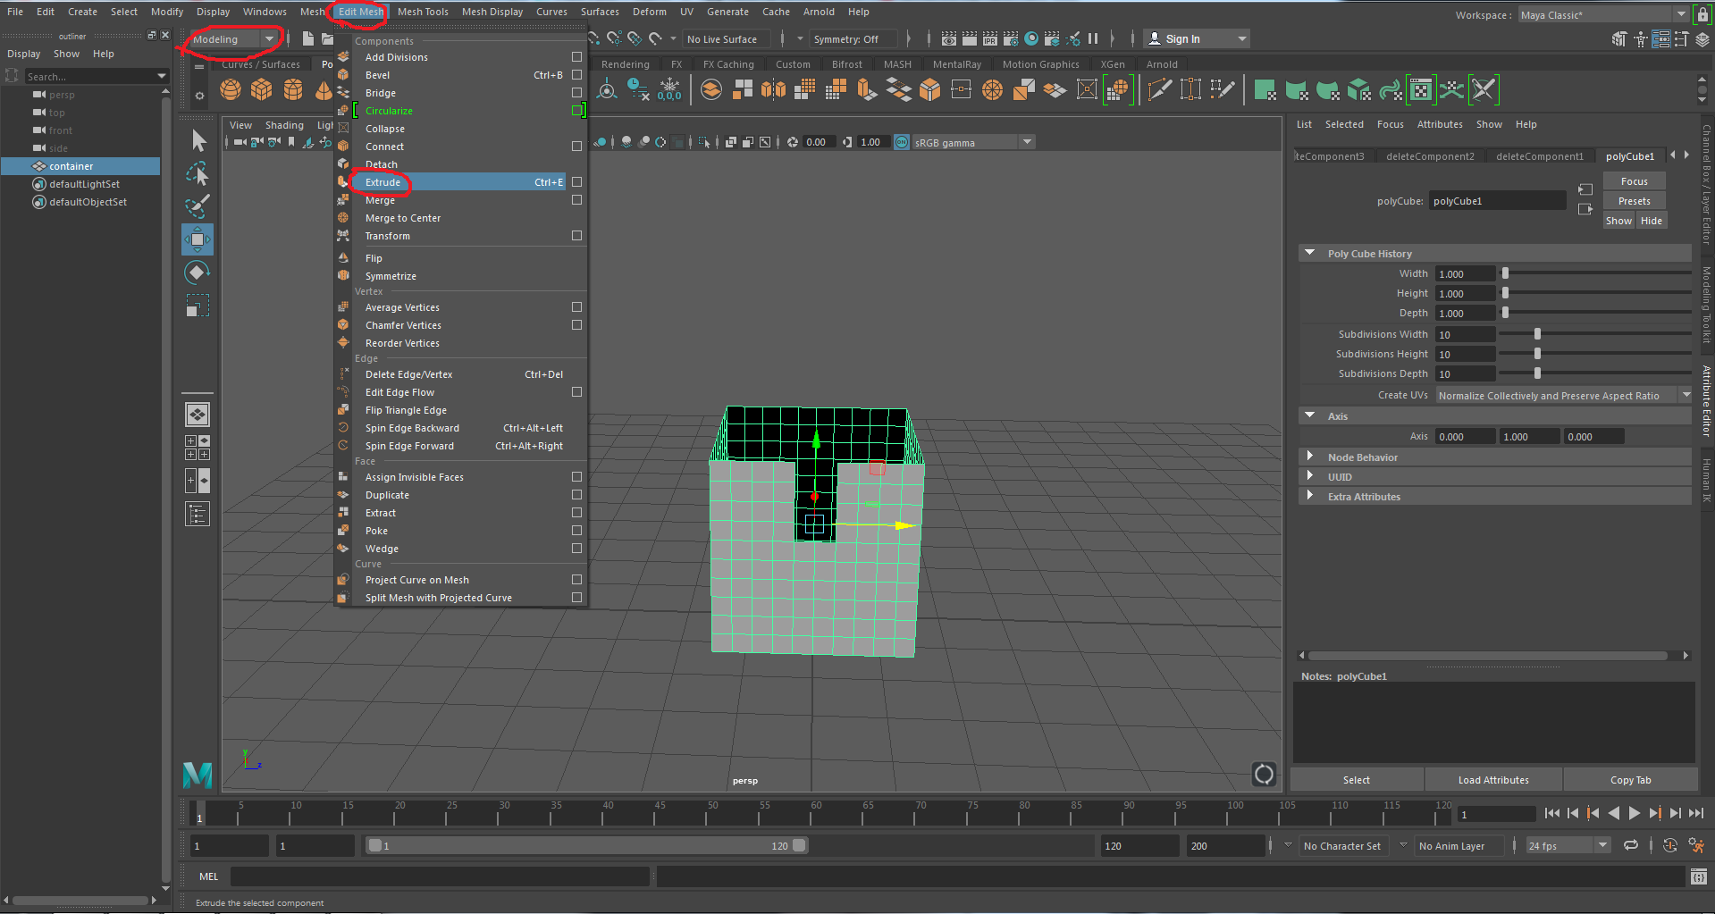
Task: Click the snowflake Freeze Transformations icon
Action: pyautogui.click(x=669, y=89)
